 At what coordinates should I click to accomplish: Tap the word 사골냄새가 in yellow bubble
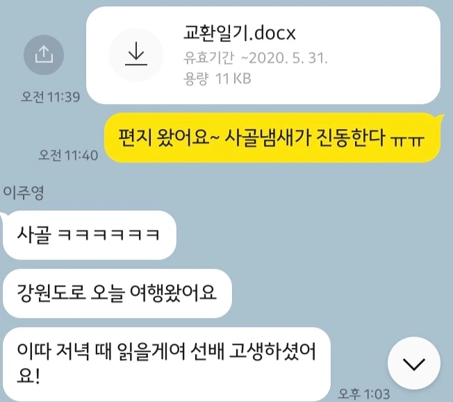(267, 137)
